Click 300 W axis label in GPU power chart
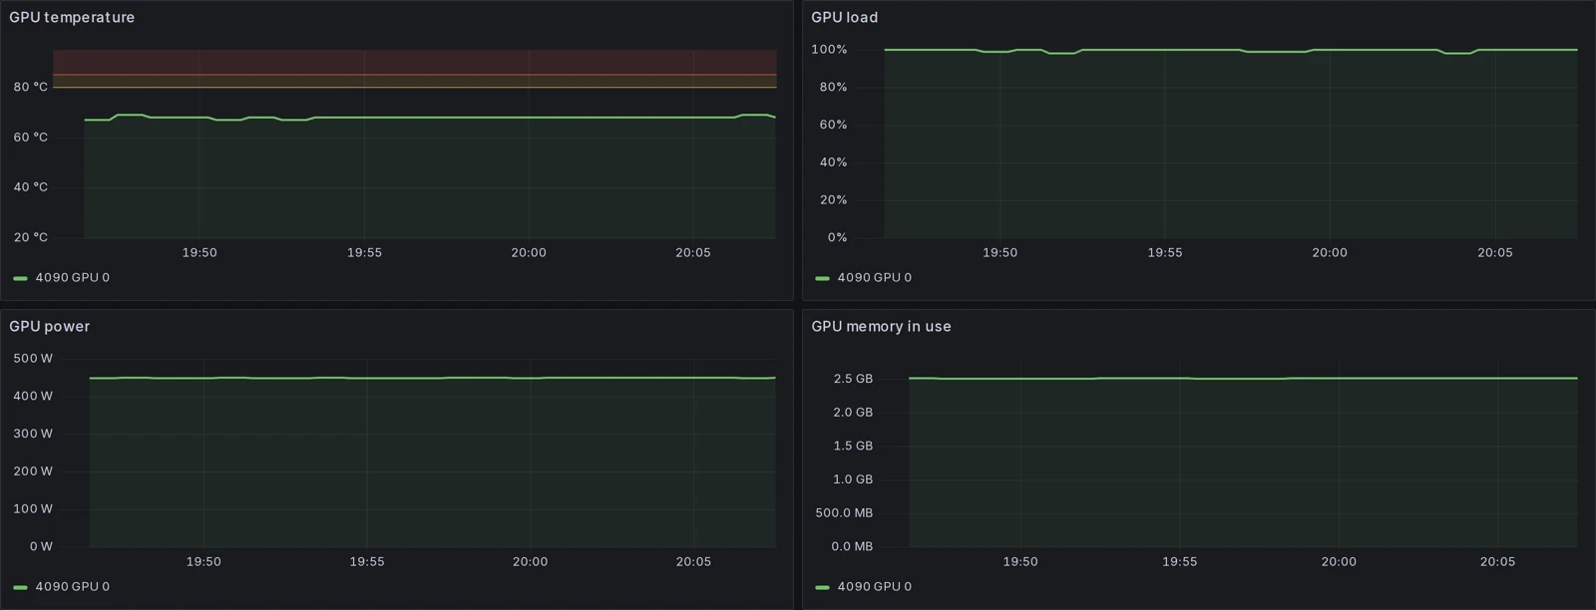Image resolution: width=1596 pixels, height=610 pixels. [33, 434]
